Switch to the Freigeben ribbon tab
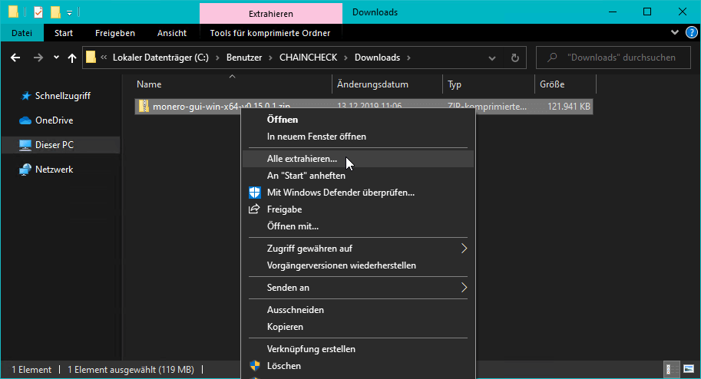The width and height of the screenshot is (701, 379). 115,33
